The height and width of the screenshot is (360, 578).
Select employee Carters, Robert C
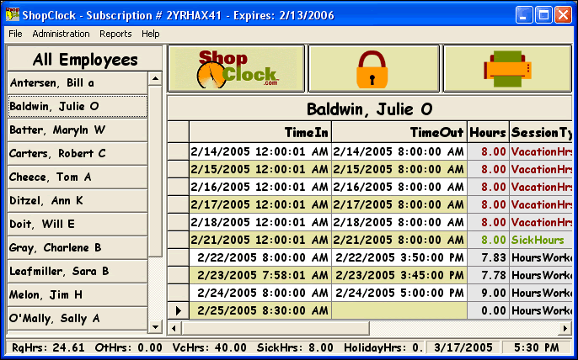[78, 153]
